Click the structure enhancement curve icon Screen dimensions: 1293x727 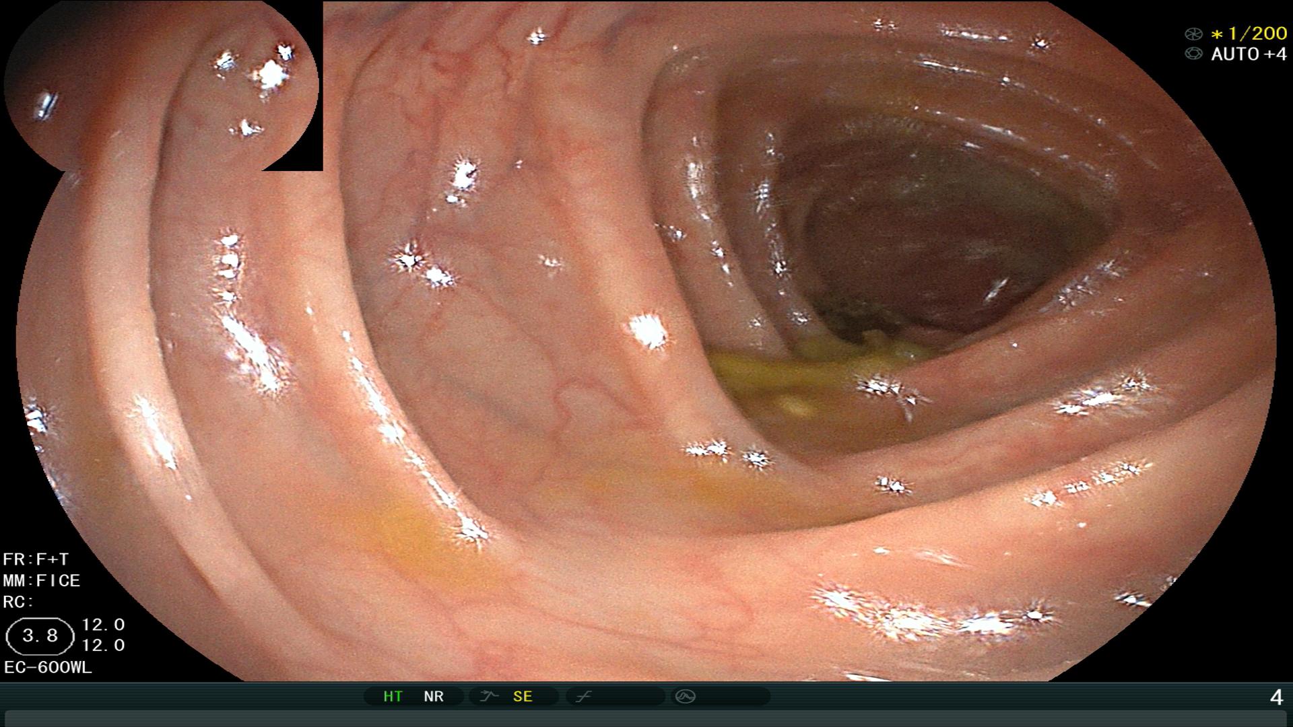[x=488, y=697]
